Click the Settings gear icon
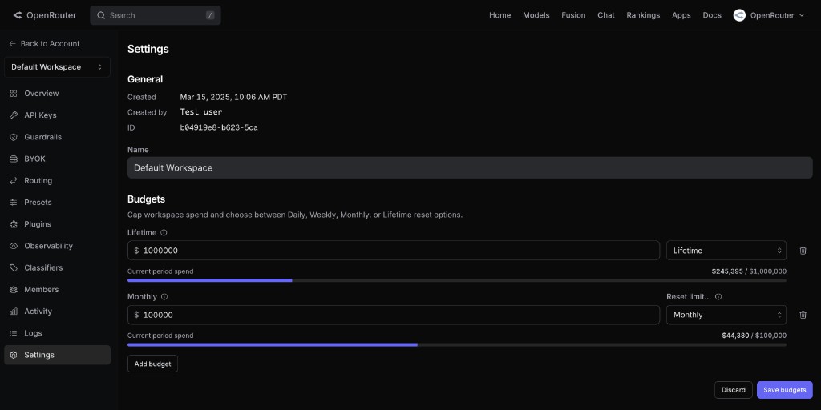The height and width of the screenshot is (410, 821). point(14,355)
